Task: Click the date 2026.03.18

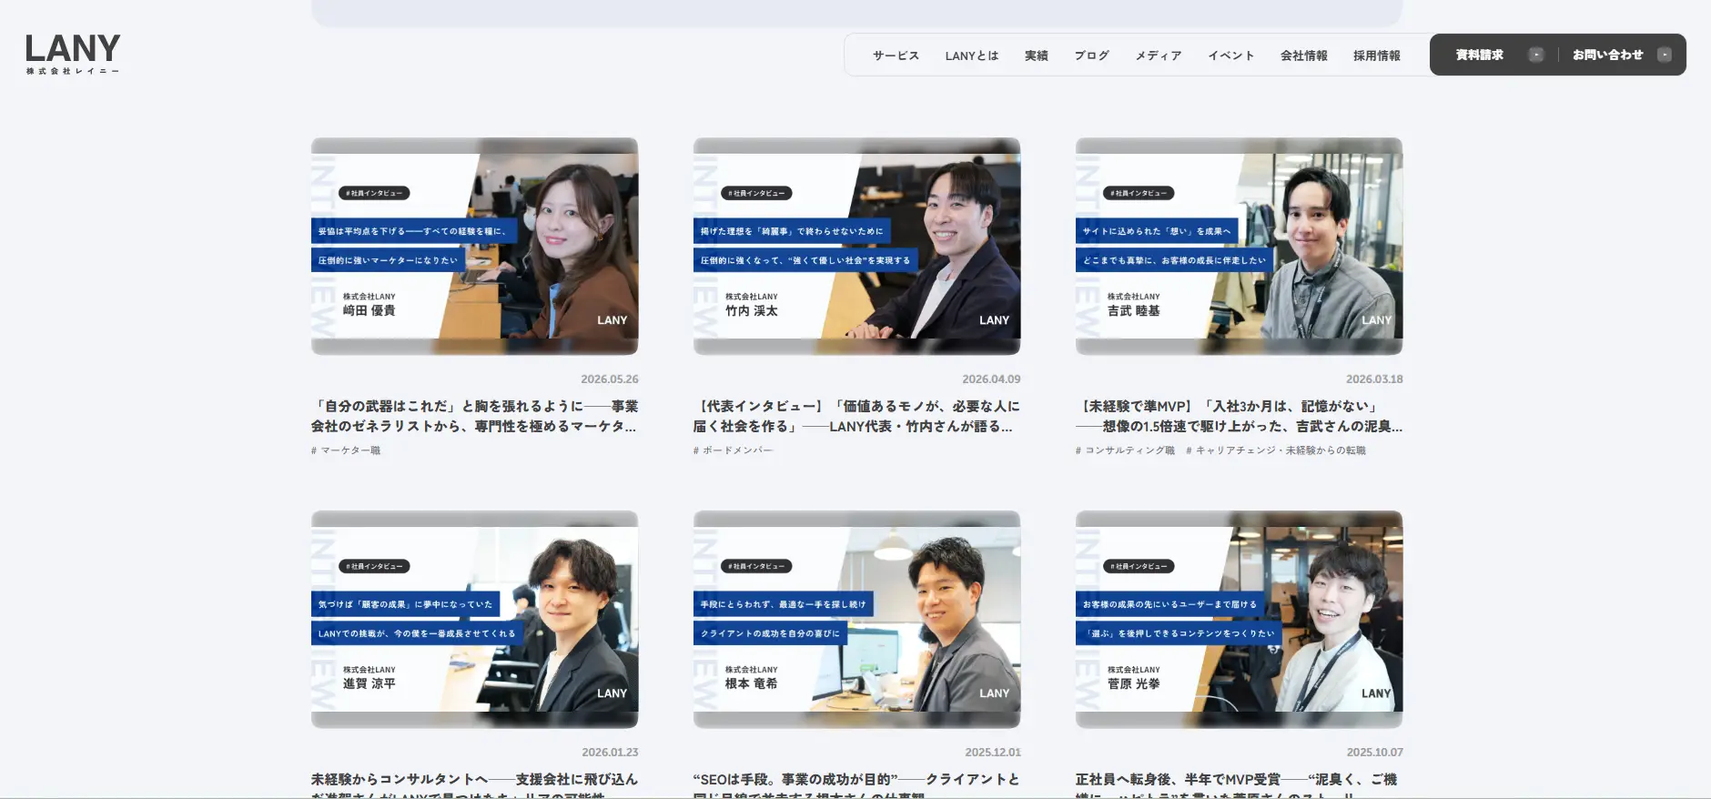Action: 1374,379
